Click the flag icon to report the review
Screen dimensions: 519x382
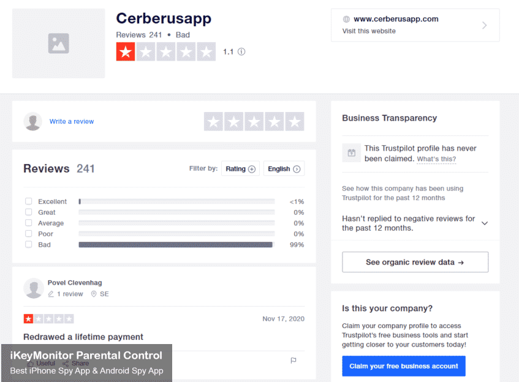point(293,361)
